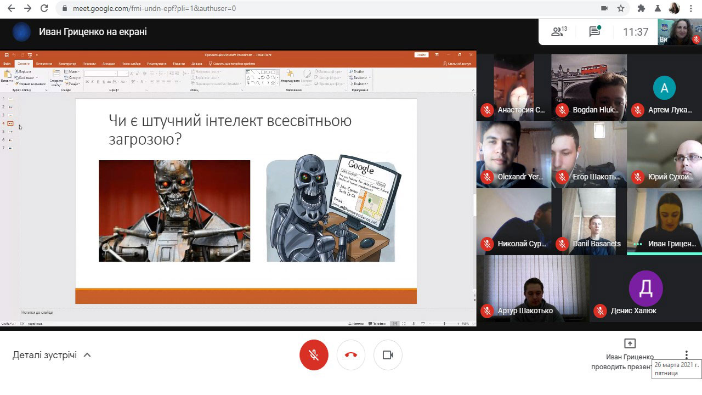The image size is (702, 395).
Task: Select Юрий Сухой's video tile
Action: (665, 154)
